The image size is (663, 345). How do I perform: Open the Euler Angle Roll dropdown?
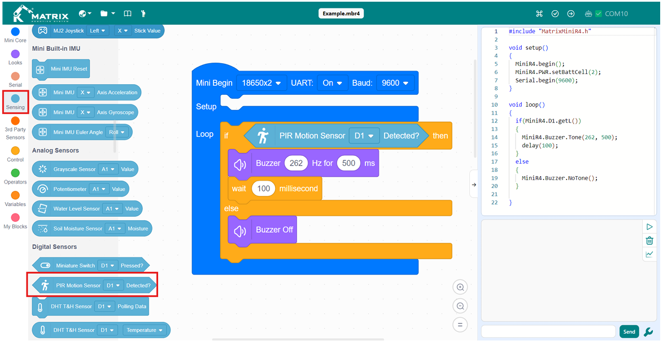coord(117,132)
